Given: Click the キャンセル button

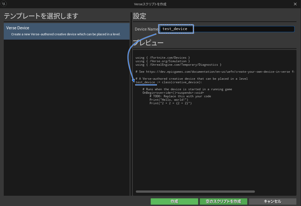Looking at the screenshot, I should [x=272, y=201].
